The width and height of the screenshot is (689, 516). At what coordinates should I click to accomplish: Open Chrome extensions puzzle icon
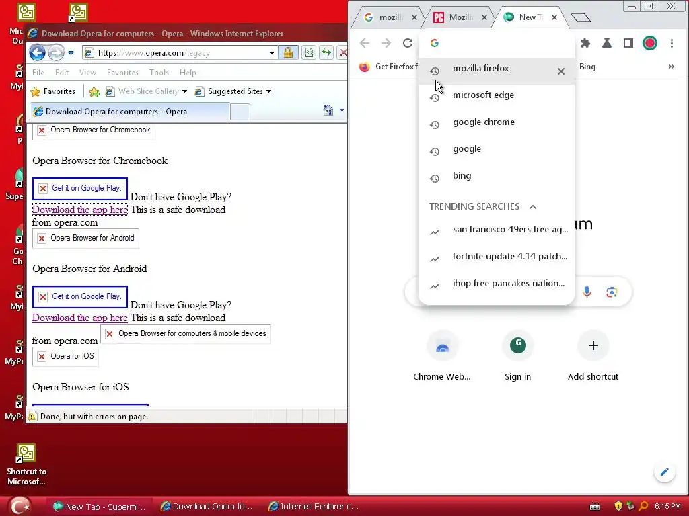click(x=585, y=43)
